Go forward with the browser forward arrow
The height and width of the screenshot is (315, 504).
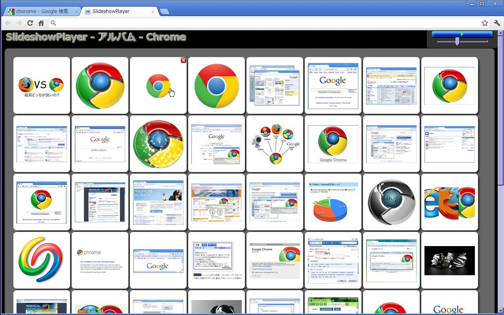[x=19, y=23]
